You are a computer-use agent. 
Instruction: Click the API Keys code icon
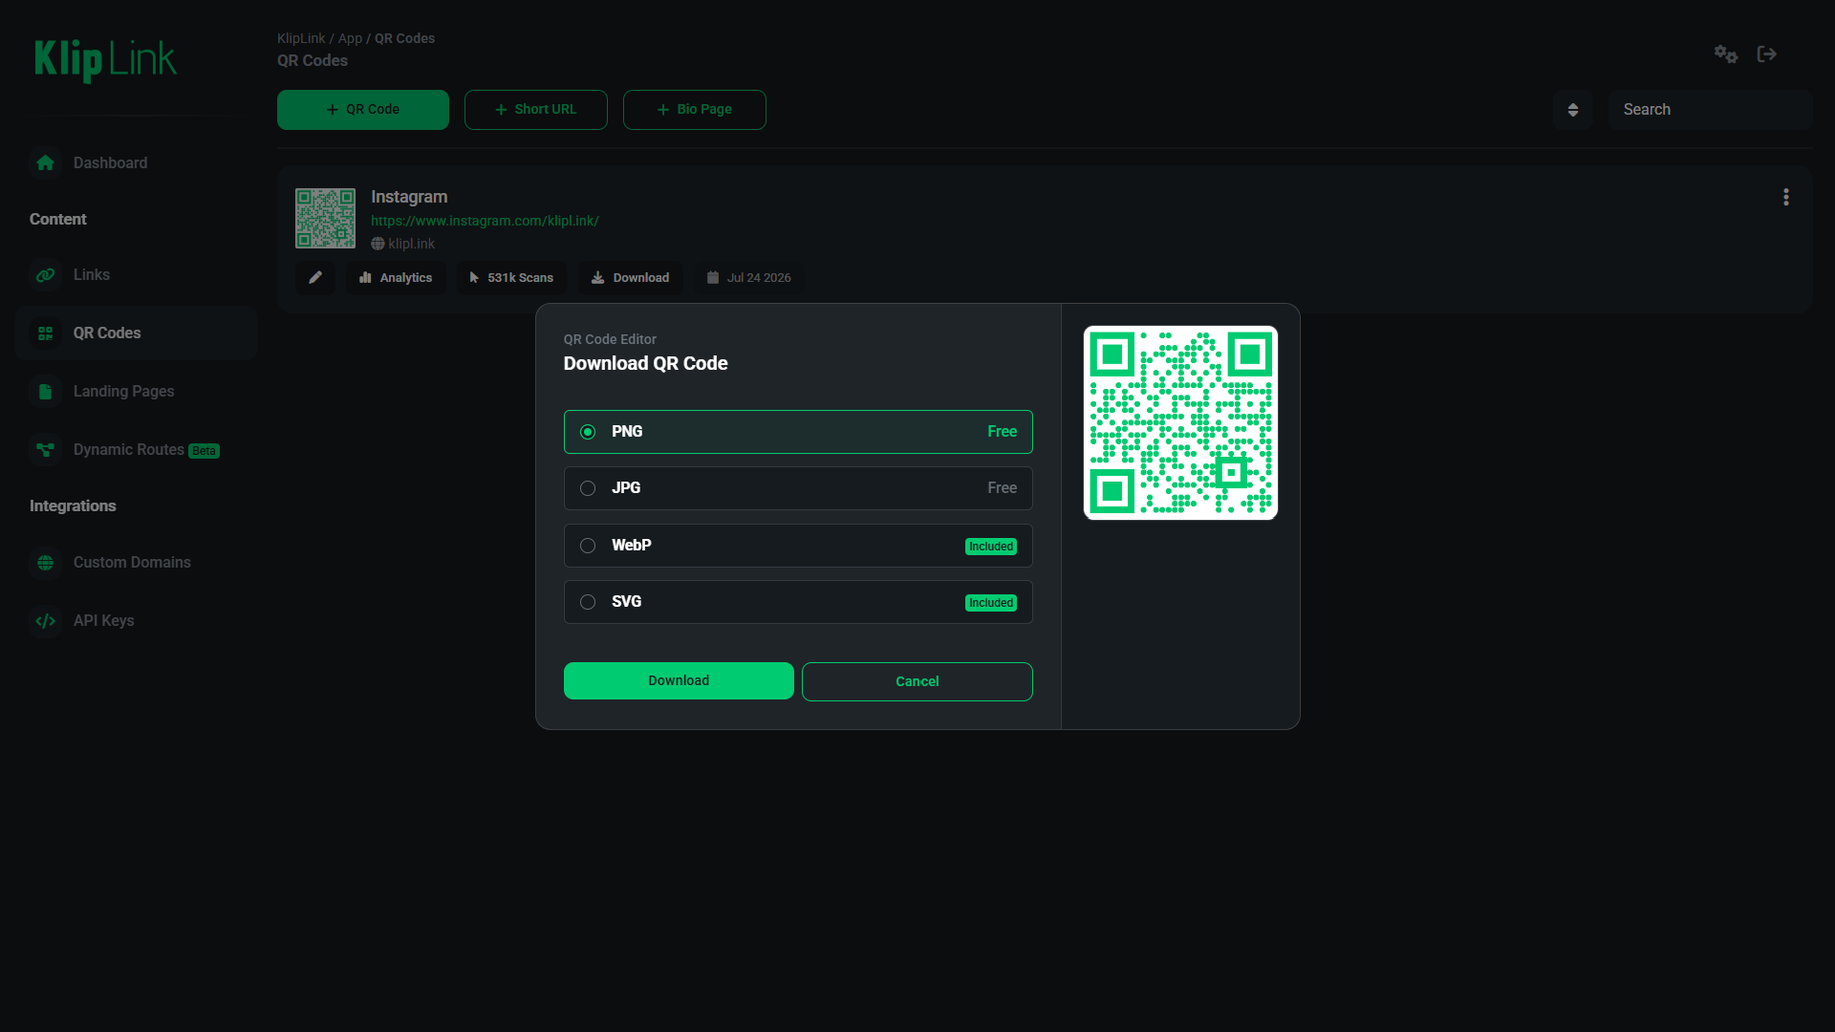(x=45, y=621)
